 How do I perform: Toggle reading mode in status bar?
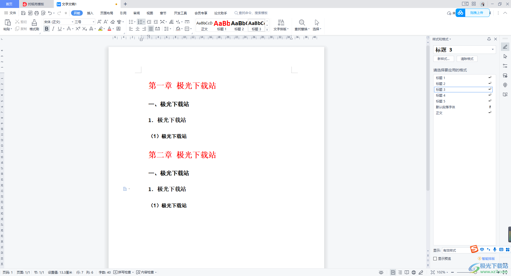tap(407, 272)
